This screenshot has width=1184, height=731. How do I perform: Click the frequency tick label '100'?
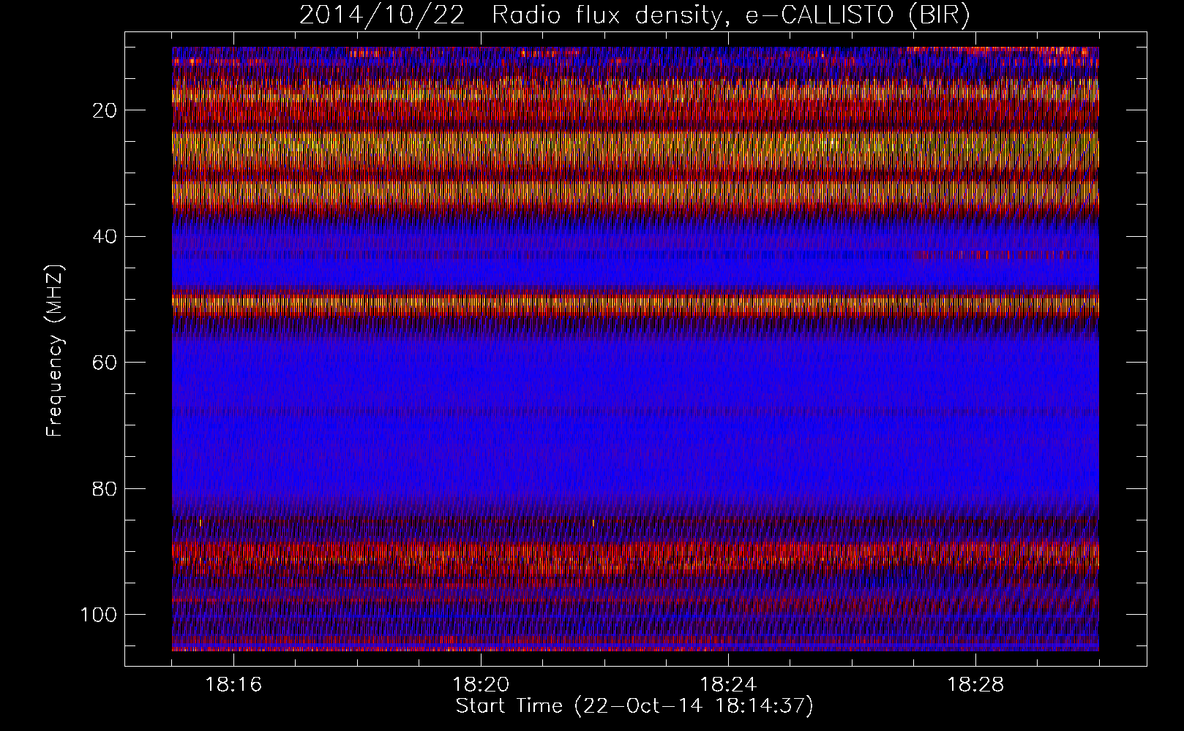[x=99, y=615]
